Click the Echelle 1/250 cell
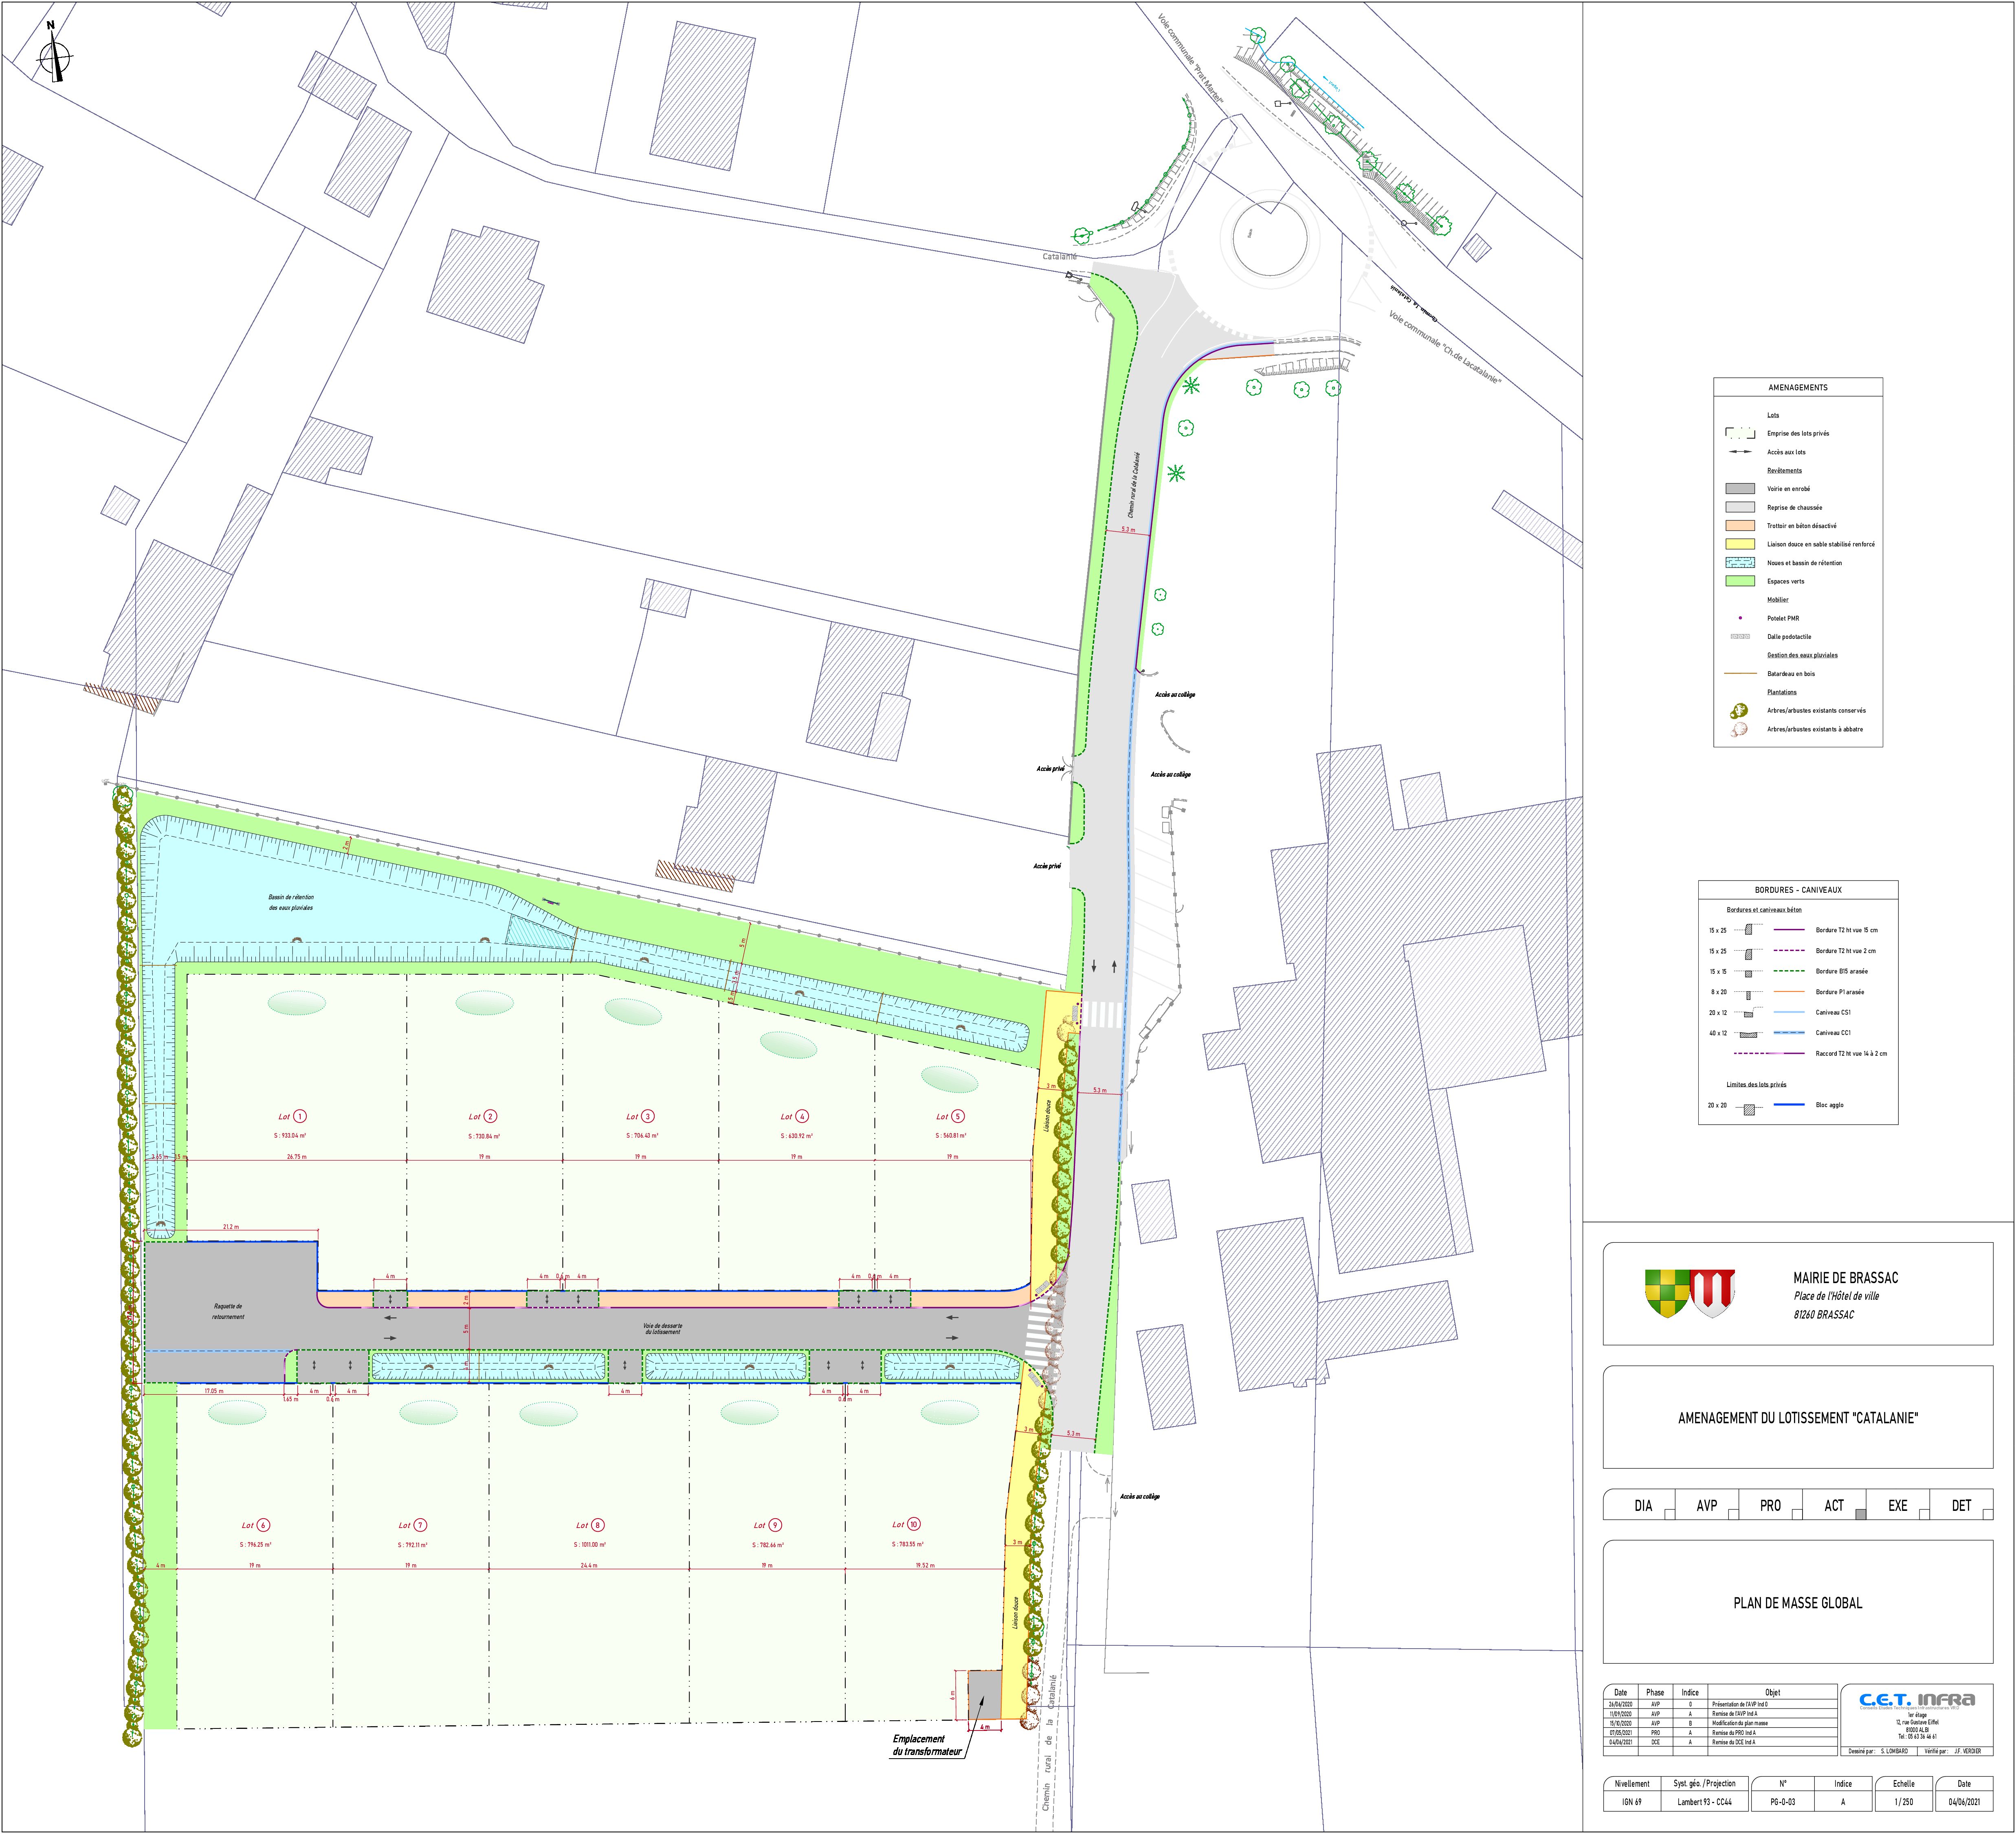 point(1903,1802)
